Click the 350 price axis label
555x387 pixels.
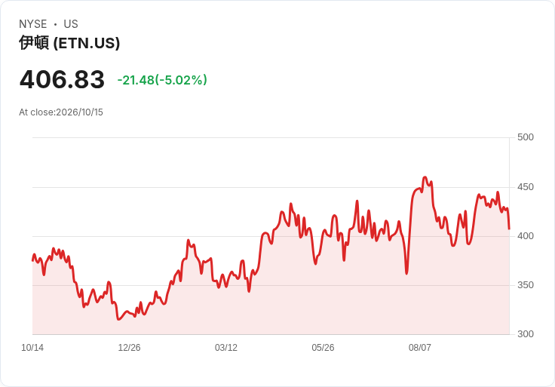pos(526,285)
